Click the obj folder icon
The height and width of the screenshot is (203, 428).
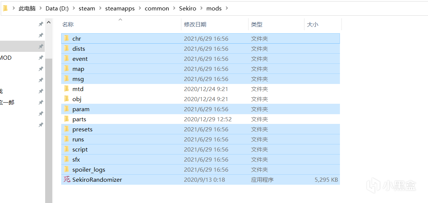coord(67,99)
